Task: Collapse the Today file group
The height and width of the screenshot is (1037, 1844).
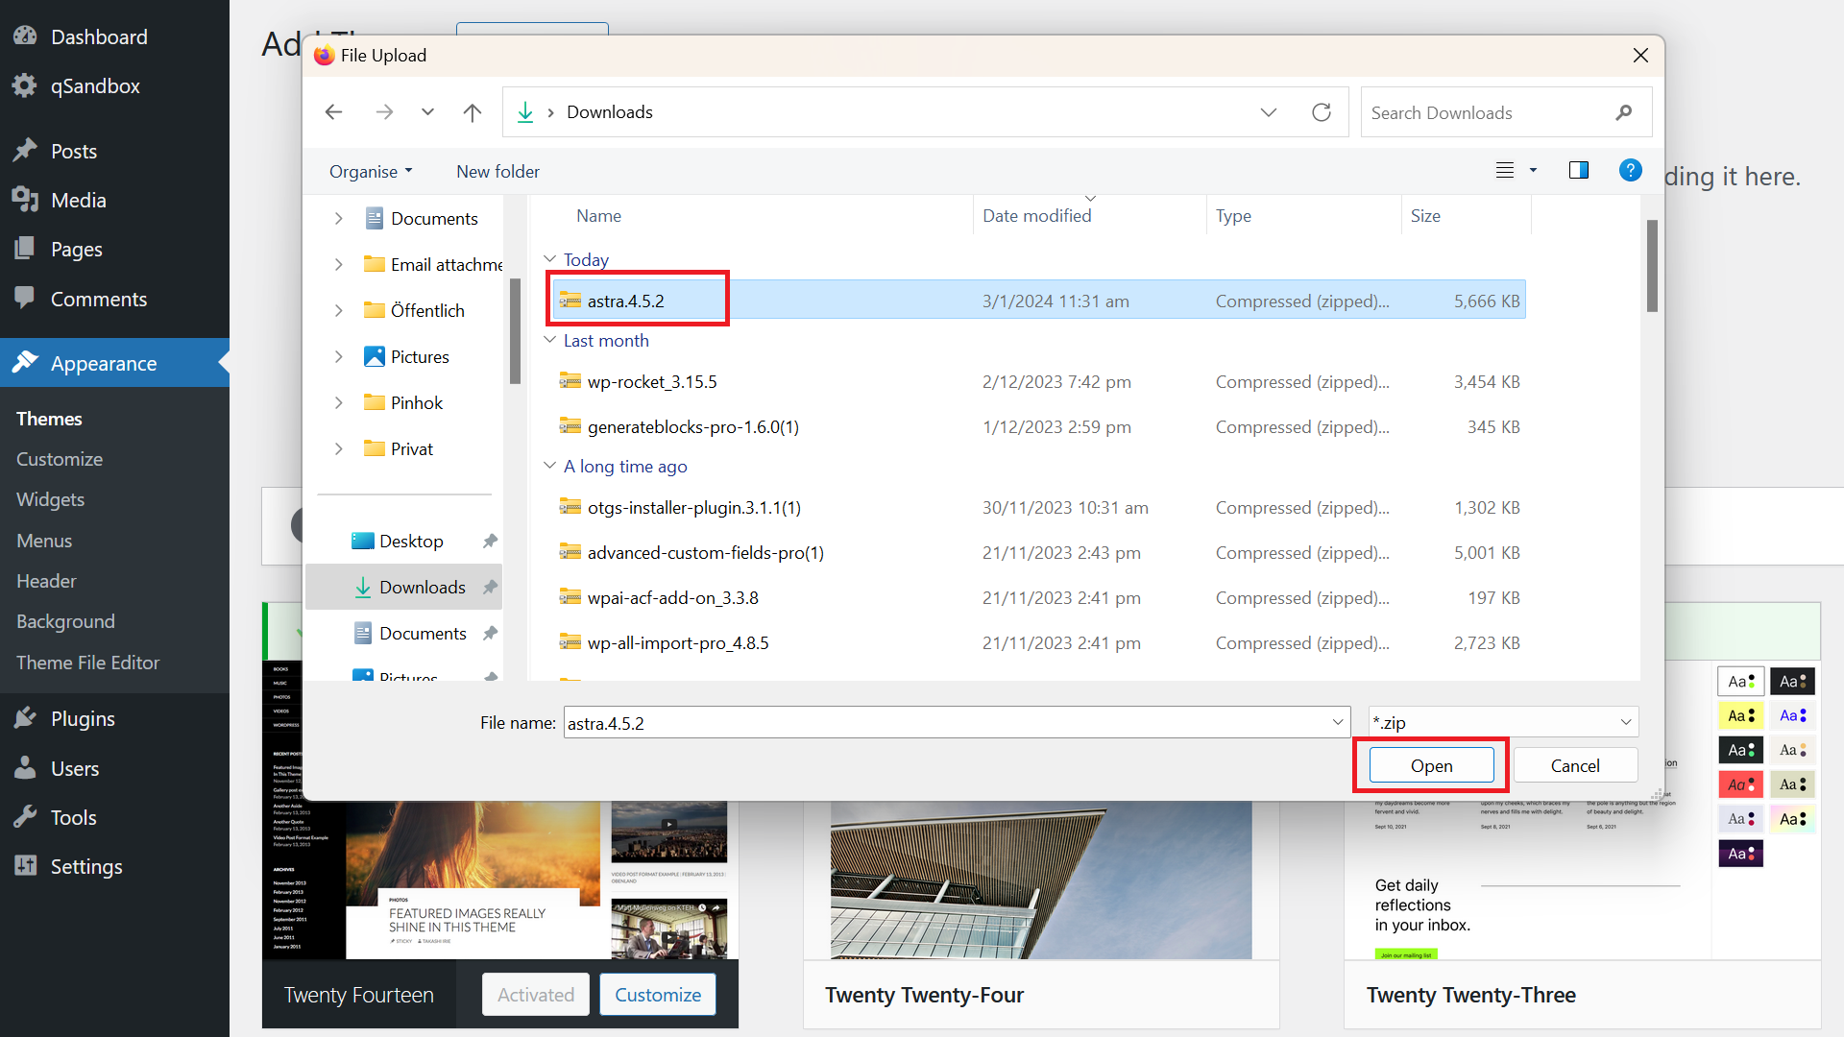Action: pyautogui.click(x=550, y=259)
